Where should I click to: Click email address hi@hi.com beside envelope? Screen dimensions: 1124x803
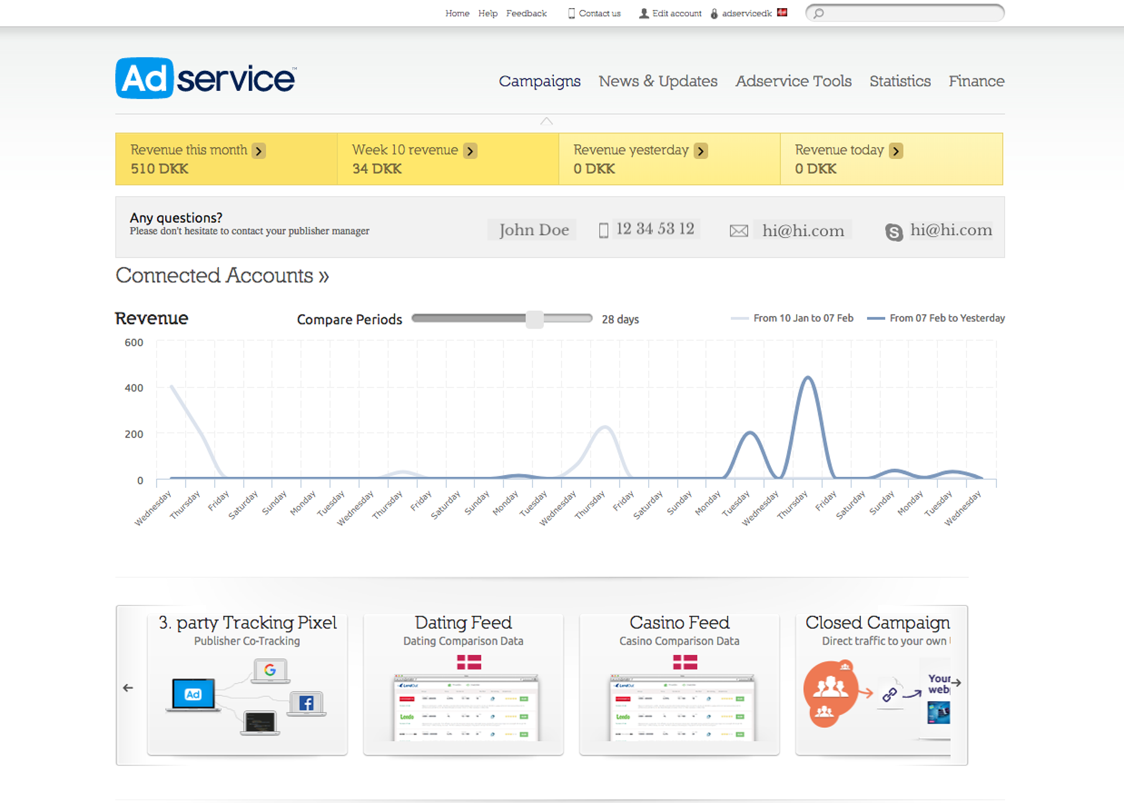tap(803, 231)
